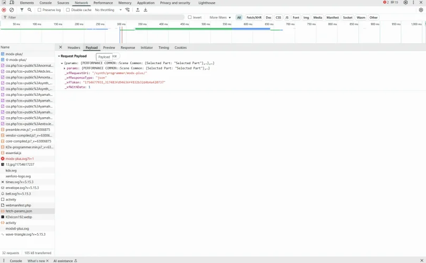This screenshot has height=263, width=426.
Task: Click the import HAR upload icon
Action: (x=138, y=10)
